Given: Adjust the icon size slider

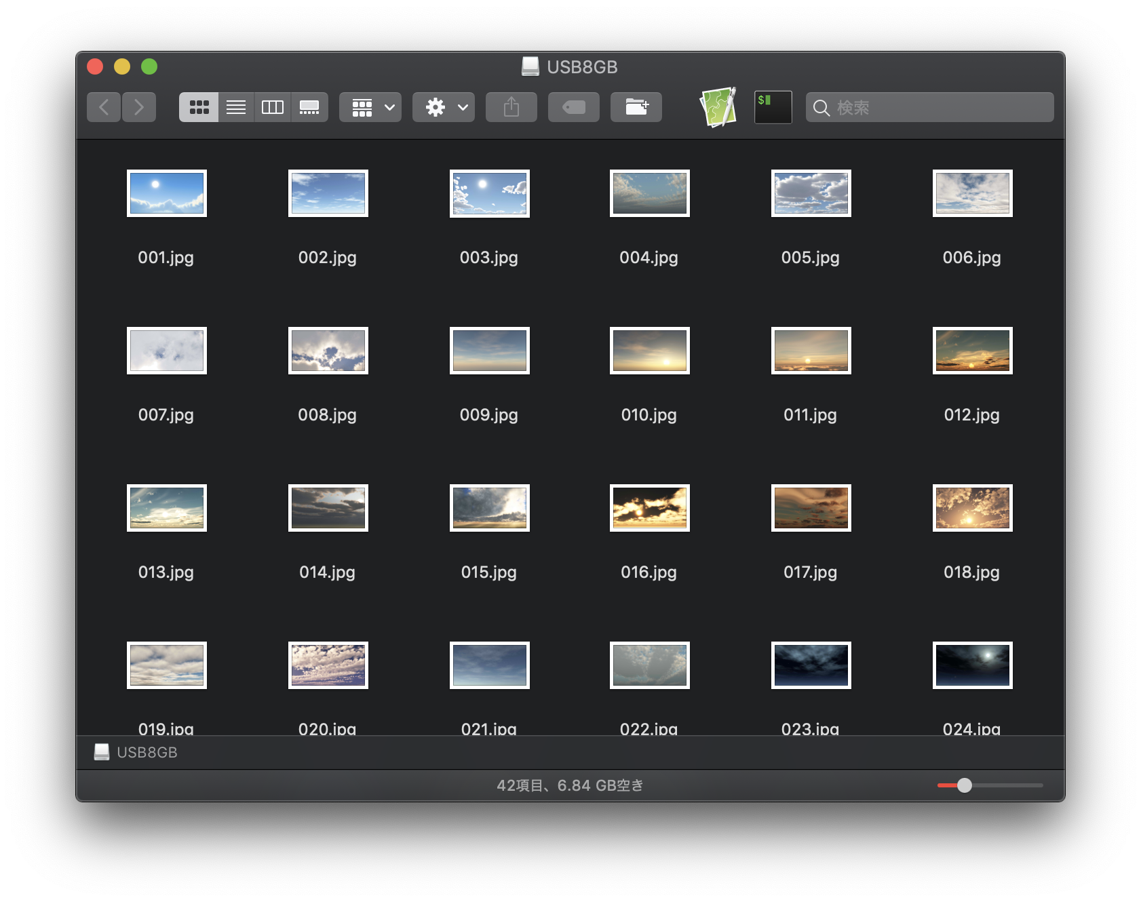Looking at the screenshot, I should point(964,785).
